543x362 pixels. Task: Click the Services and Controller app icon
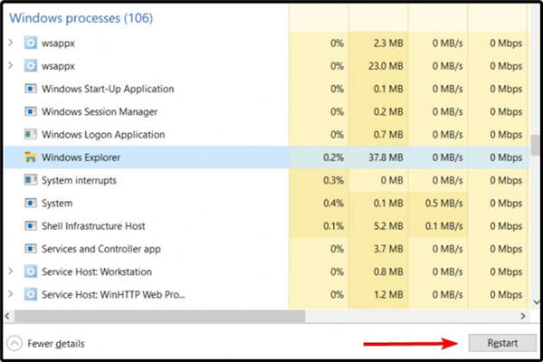(30, 249)
